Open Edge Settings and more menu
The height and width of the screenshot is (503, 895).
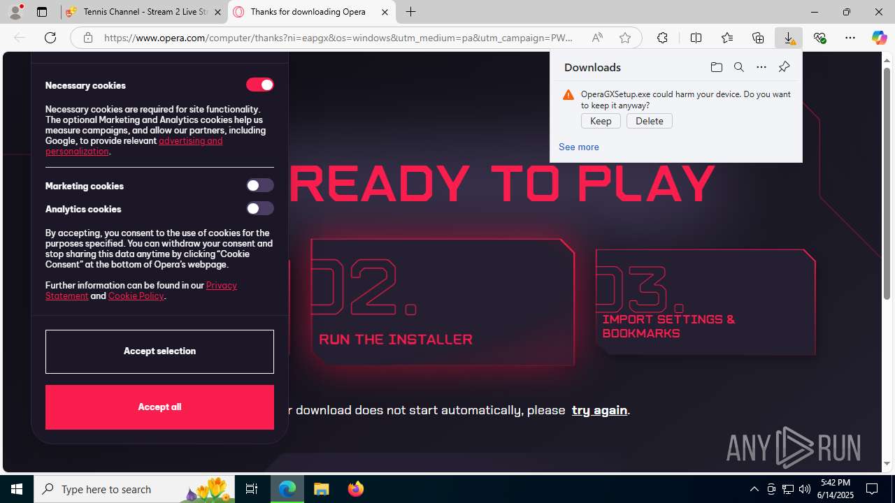(850, 38)
